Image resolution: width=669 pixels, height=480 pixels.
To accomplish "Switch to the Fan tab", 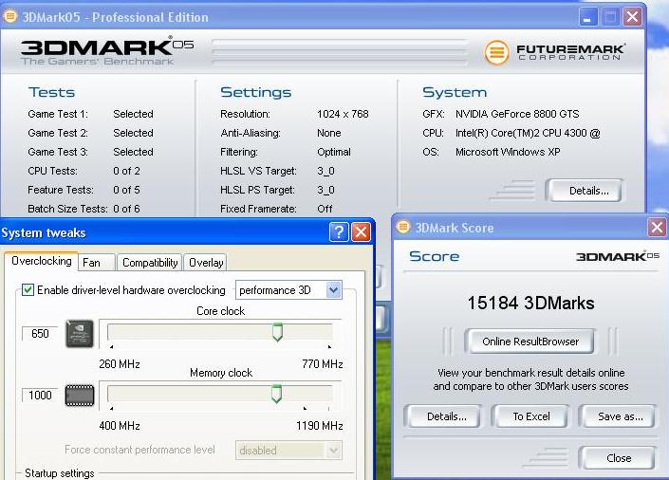I will 97,263.
